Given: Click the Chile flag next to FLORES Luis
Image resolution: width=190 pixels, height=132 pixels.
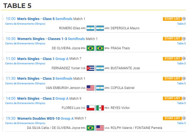Looking at the screenshot, I should (x=91, y=108).
